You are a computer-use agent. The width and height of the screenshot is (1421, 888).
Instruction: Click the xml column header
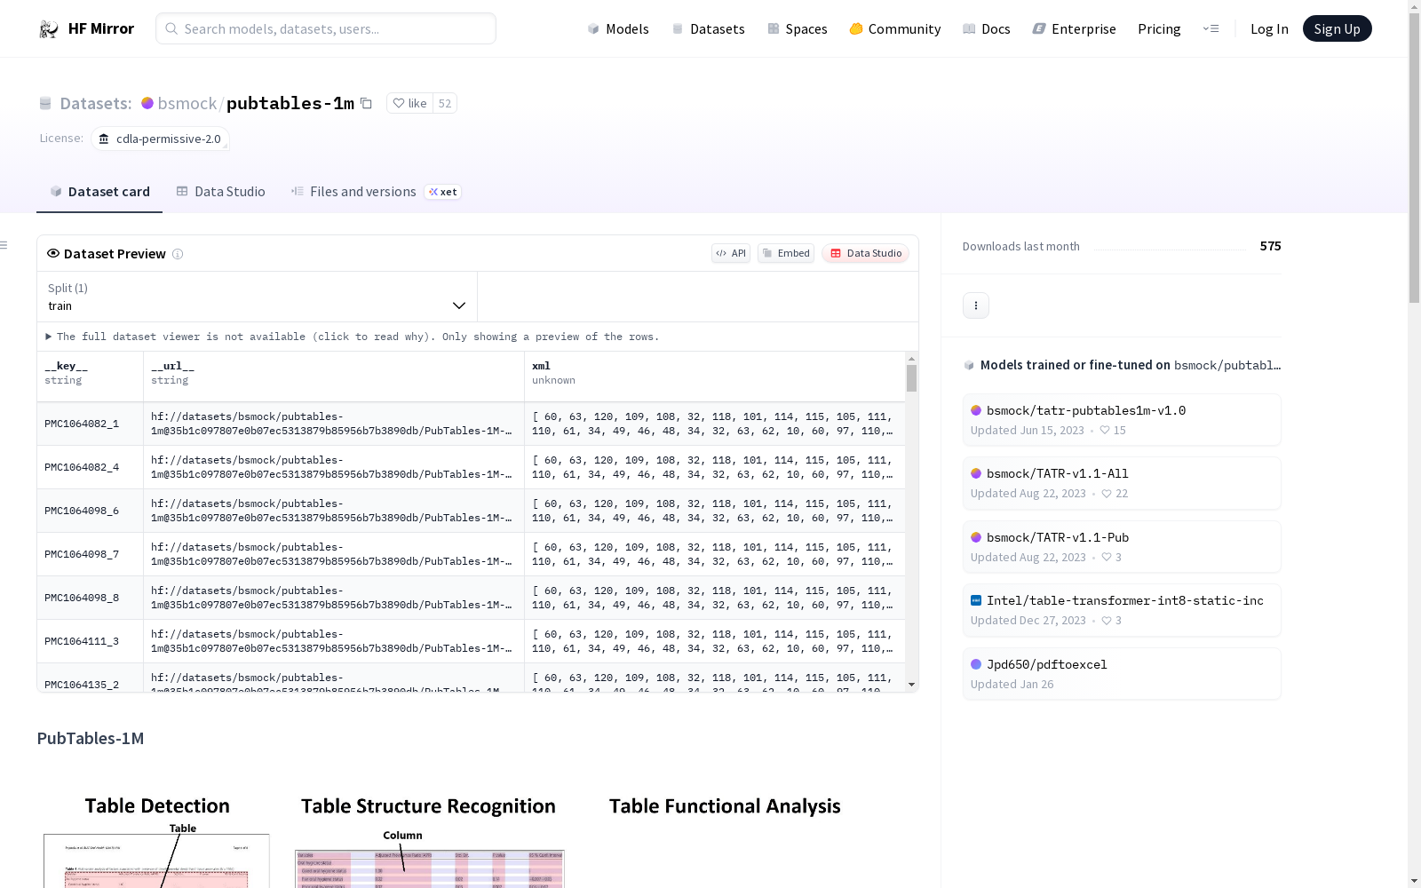point(715,377)
